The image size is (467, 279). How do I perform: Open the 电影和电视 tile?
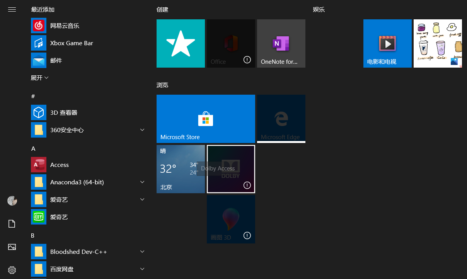point(387,43)
